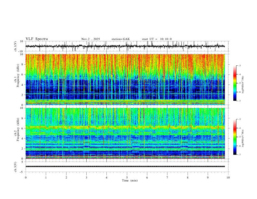Click the "ch.3(V)" axis label
This screenshot has height=199, width=257.
pos(16,167)
